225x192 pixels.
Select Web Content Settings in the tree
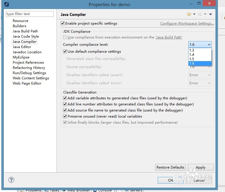(31, 78)
